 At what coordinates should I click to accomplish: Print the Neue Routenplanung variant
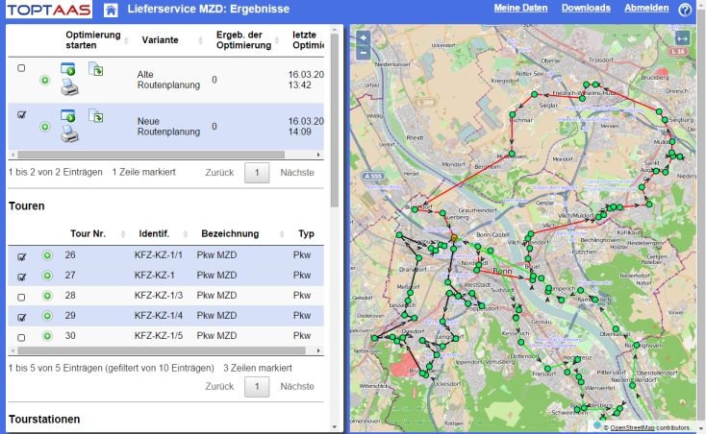click(69, 133)
